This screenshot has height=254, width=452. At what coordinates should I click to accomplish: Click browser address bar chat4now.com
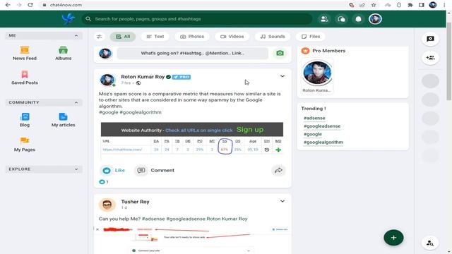coord(66,5)
